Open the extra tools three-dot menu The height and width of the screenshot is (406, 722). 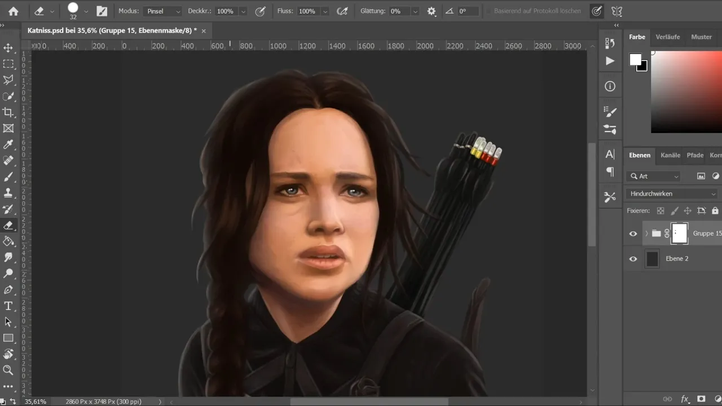8,387
